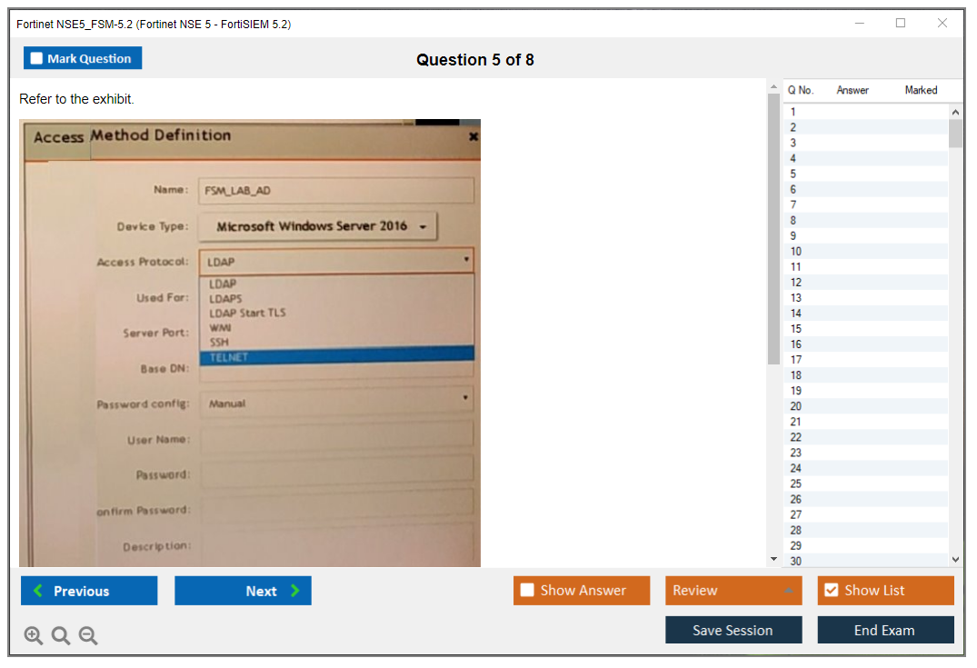Click the Answer column header
Image resolution: width=977 pixels, height=668 pixels.
click(852, 90)
